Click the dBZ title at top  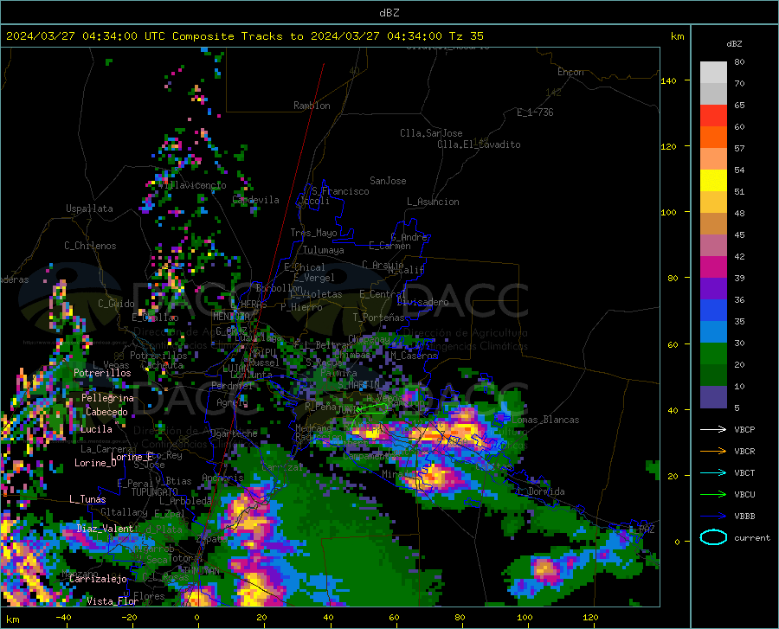[389, 13]
